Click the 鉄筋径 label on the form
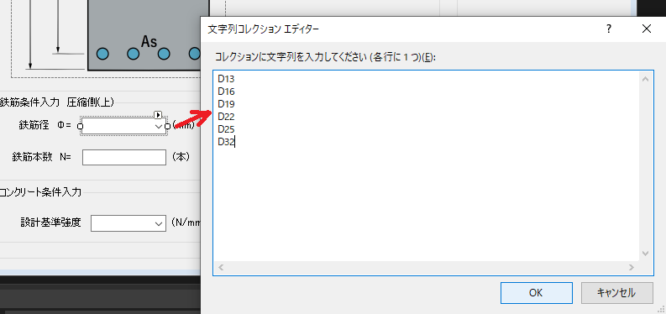This screenshot has height=314, width=666. click(34, 125)
